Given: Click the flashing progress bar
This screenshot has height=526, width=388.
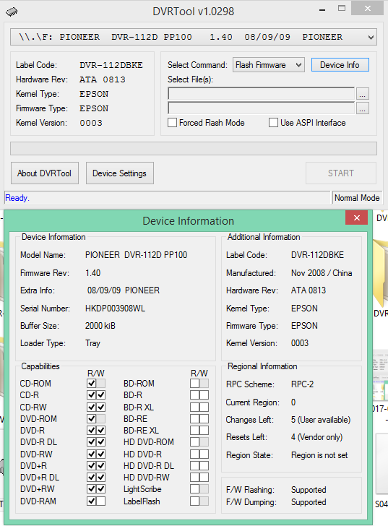Looking at the screenshot, I should click(194, 149).
